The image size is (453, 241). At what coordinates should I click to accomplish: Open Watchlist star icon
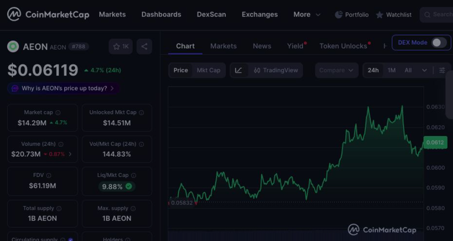click(379, 15)
